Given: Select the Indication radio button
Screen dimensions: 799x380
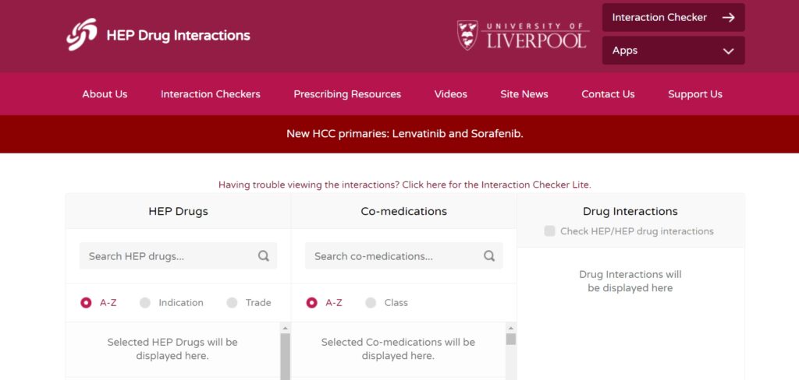Looking at the screenshot, I should [x=145, y=303].
